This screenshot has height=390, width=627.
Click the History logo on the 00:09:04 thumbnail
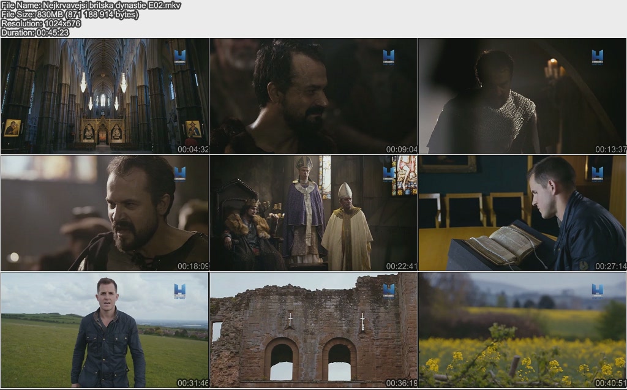click(x=388, y=57)
